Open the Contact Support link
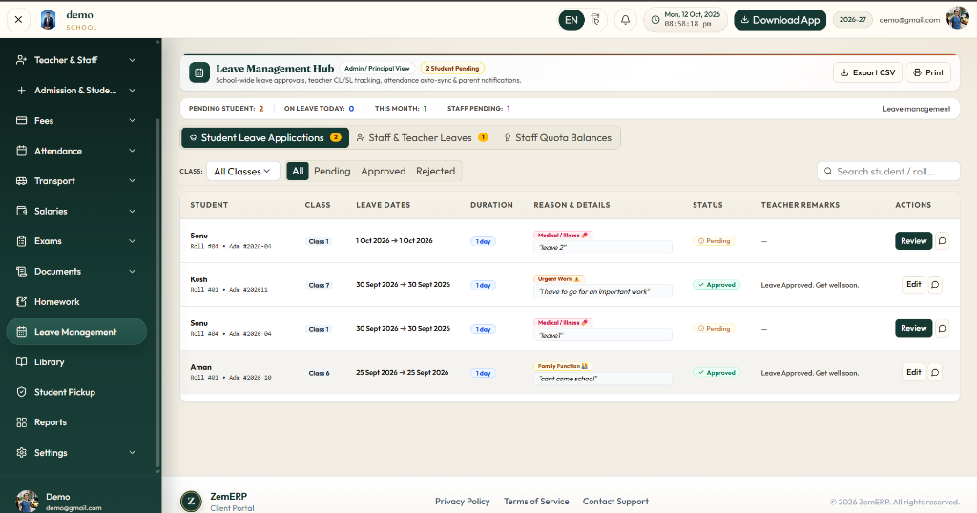The image size is (977, 513). [615, 502]
